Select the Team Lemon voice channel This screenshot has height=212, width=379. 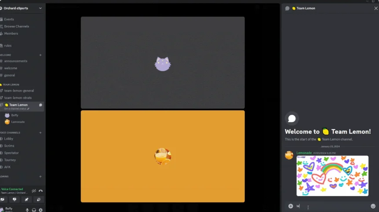[18, 105]
